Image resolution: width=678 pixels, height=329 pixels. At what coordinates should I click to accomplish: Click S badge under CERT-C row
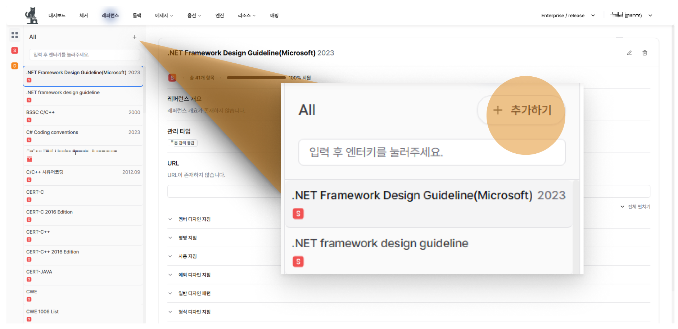[x=29, y=200]
